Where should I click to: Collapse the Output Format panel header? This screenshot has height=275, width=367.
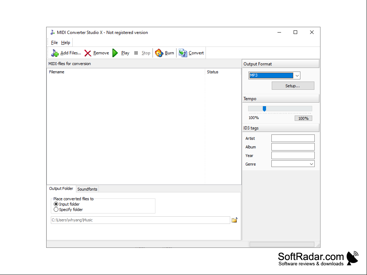[281, 64]
